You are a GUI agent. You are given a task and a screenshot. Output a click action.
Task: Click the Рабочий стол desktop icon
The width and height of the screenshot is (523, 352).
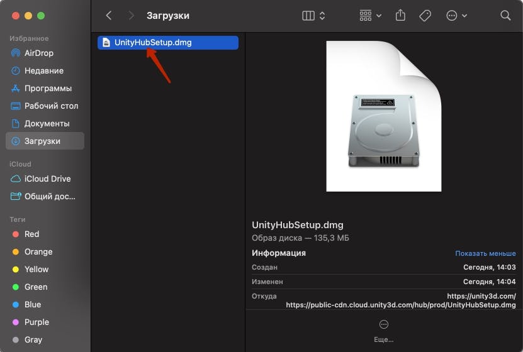pyautogui.click(x=16, y=106)
